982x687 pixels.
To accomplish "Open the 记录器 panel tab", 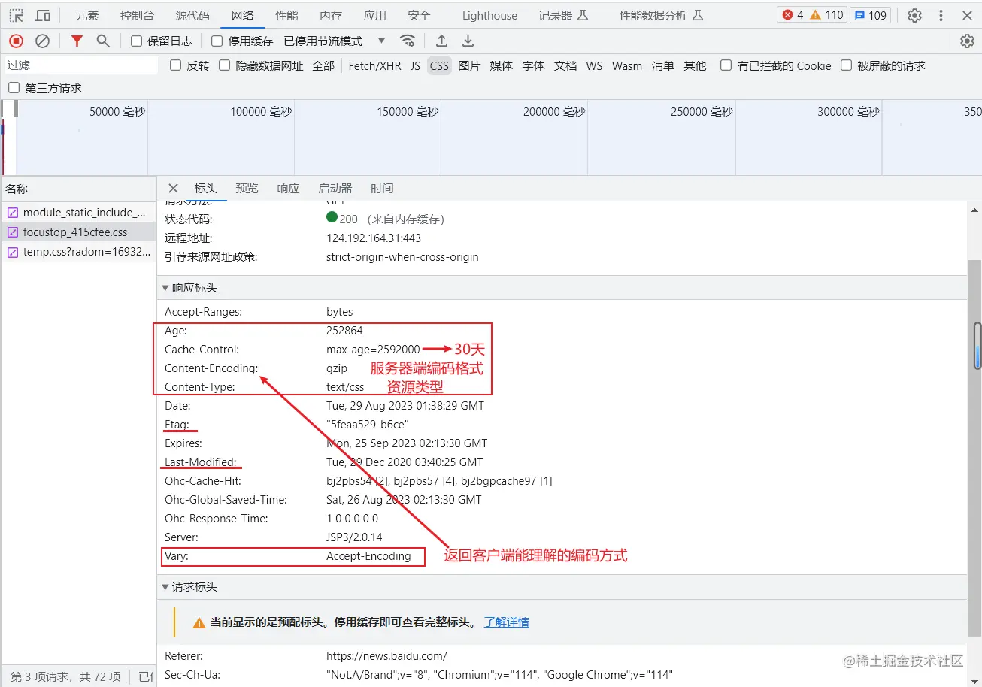I will pyautogui.click(x=563, y=15).
